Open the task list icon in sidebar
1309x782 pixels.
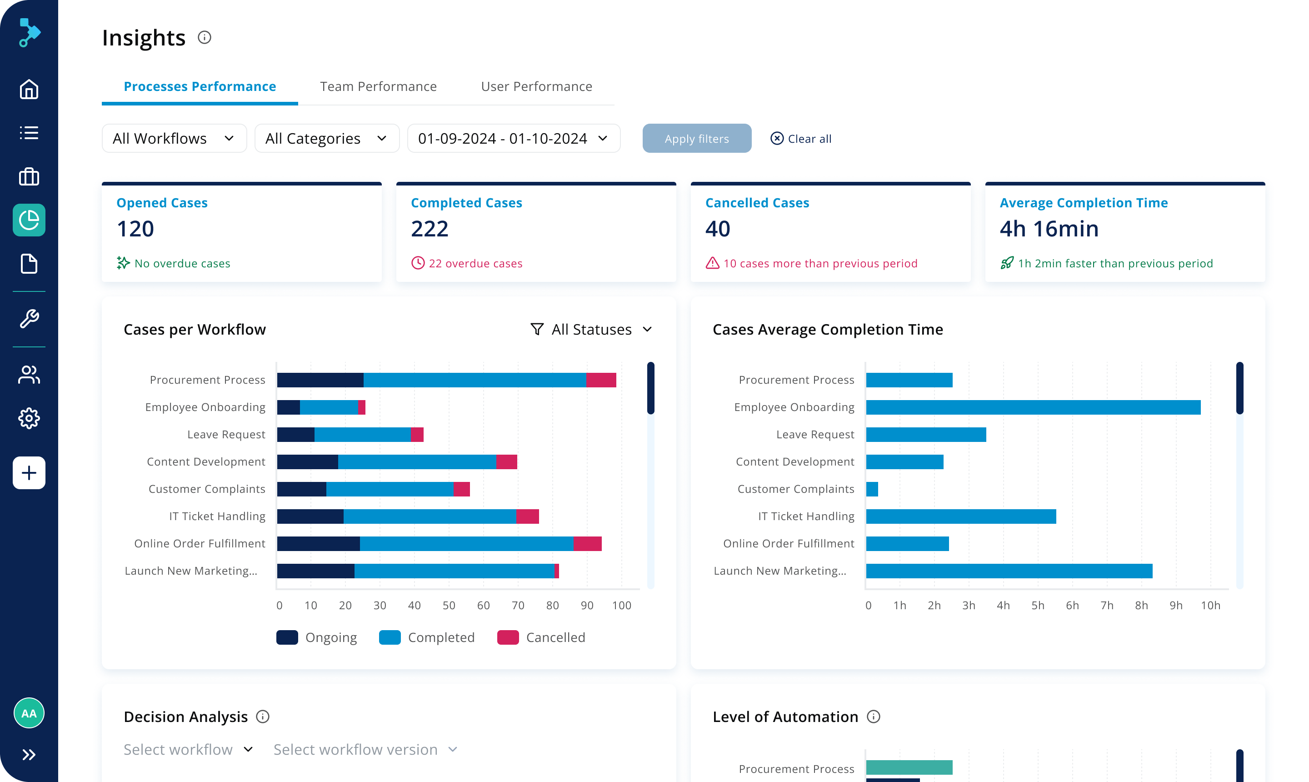[x=29, y=133]
